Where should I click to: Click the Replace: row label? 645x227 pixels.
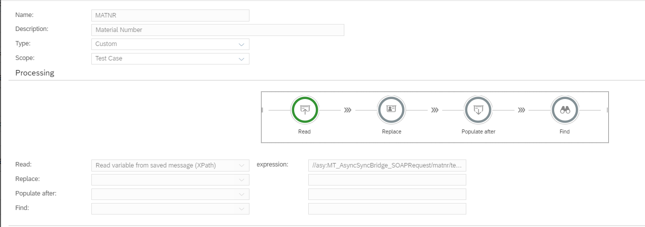click(28, 178)
